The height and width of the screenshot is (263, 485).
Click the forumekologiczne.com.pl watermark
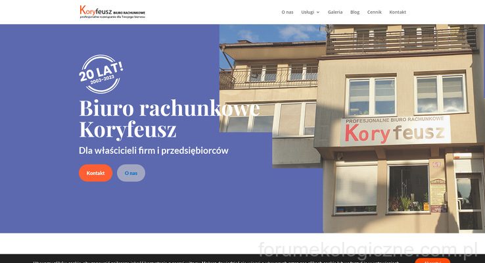click(368, 249)
